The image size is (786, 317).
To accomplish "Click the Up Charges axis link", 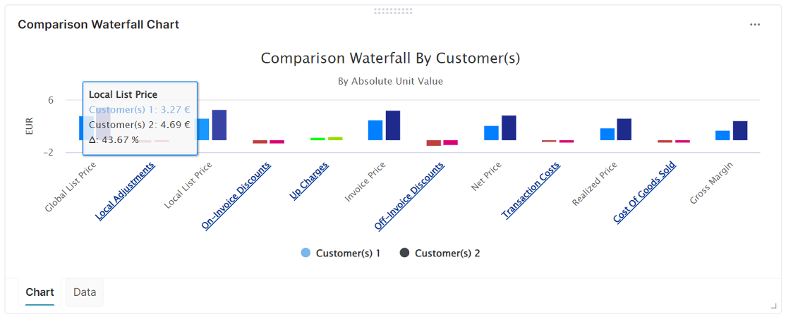I will [309, 181].
